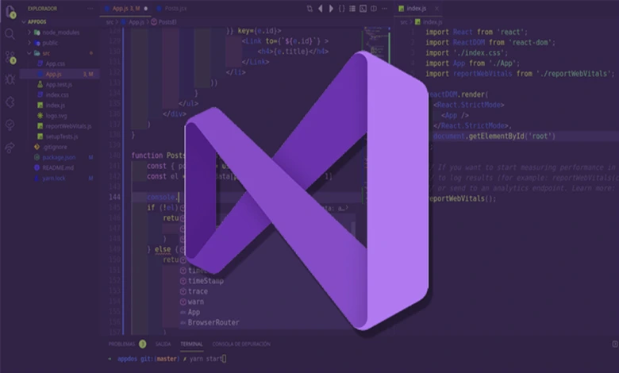Click the go back arrow in editor toolbar

coord(319,9)
